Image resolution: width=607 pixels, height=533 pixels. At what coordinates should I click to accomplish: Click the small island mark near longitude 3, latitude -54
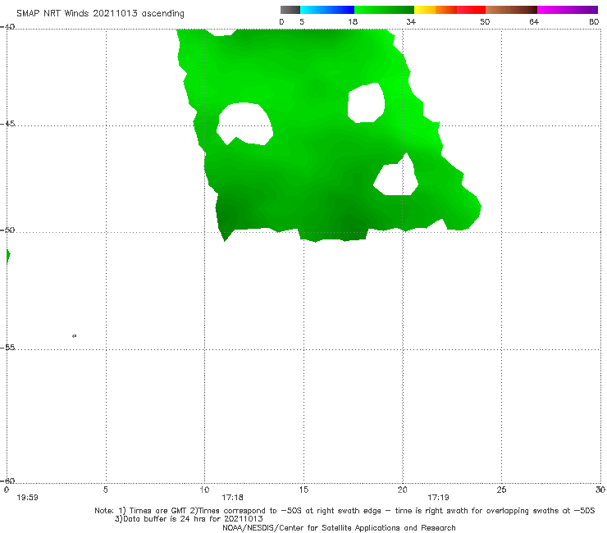coord(75,335)
